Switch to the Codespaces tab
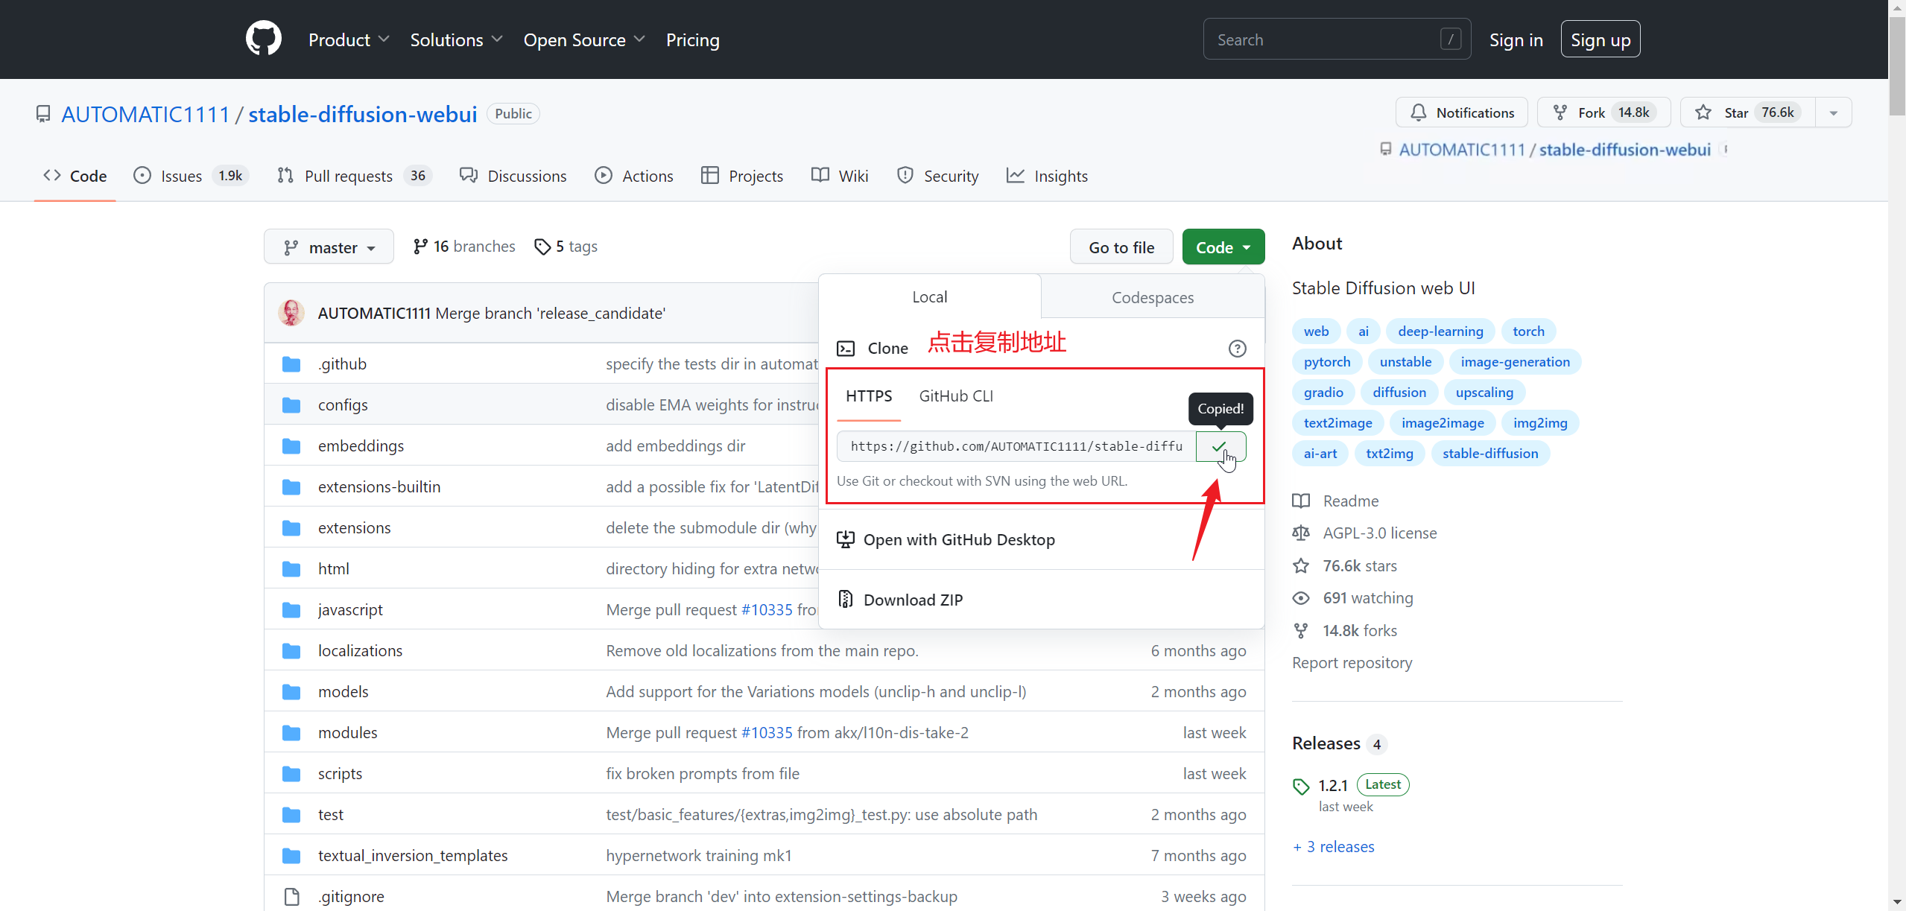 tap(1152, 297)
